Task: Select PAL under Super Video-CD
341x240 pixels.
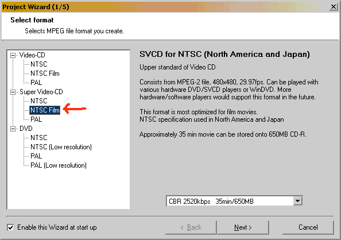Action: (36, 119)
